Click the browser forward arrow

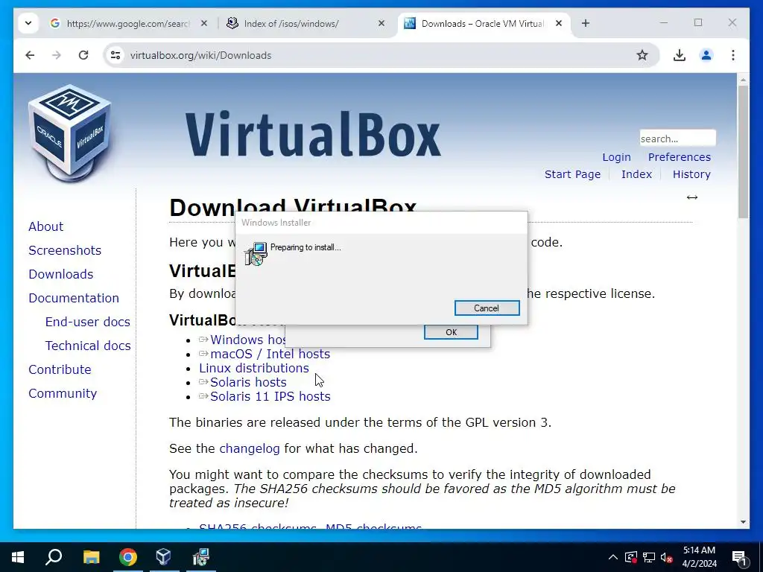pos(57,55)
